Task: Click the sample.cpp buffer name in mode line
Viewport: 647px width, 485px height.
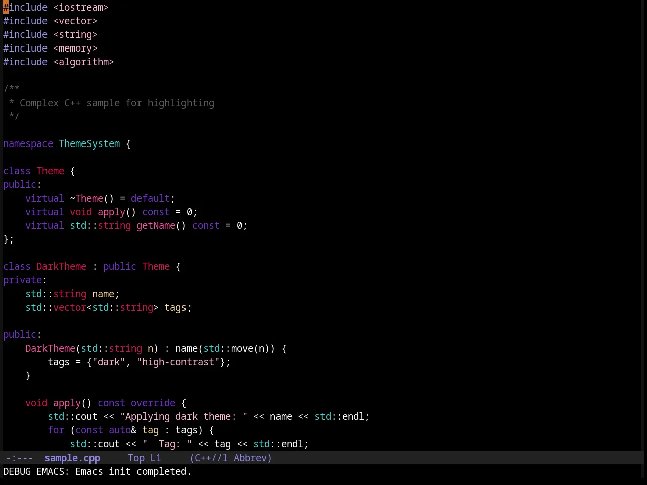Action: coord(72,458)
